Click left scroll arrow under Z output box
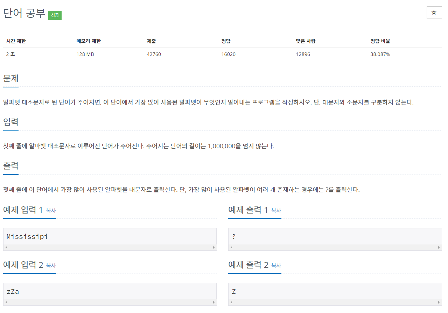The height and width of the screenshot is (313, 448). point(231,303)
